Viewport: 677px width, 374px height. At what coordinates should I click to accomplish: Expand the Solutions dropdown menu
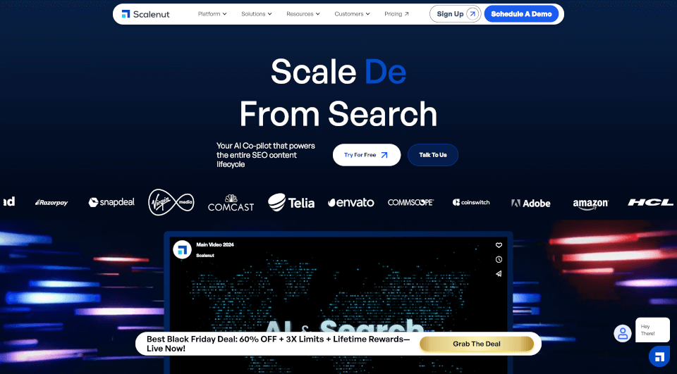[257, 14]
